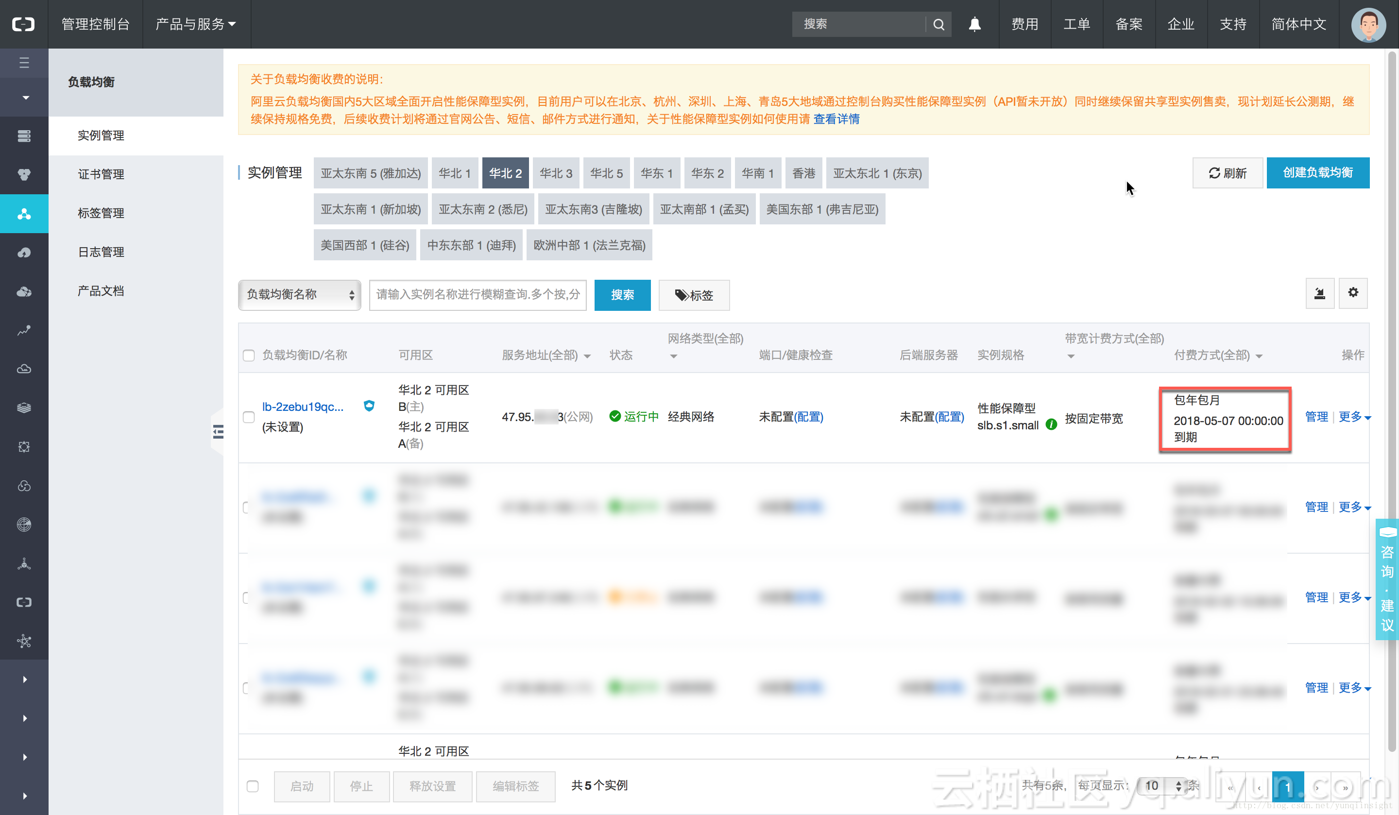
Task: Check the select-all checkbox beside 启动 button
Action: coord(253,786)
